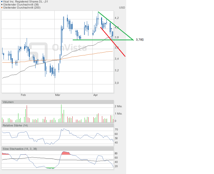
Task: Click the blue legend marker for Vical Inc.
Action: click(2, 2)
